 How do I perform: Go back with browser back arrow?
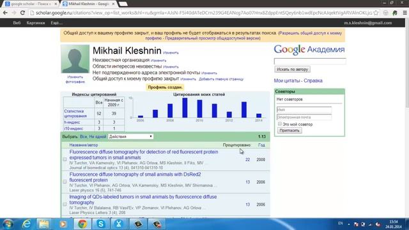tap(5, 13)
